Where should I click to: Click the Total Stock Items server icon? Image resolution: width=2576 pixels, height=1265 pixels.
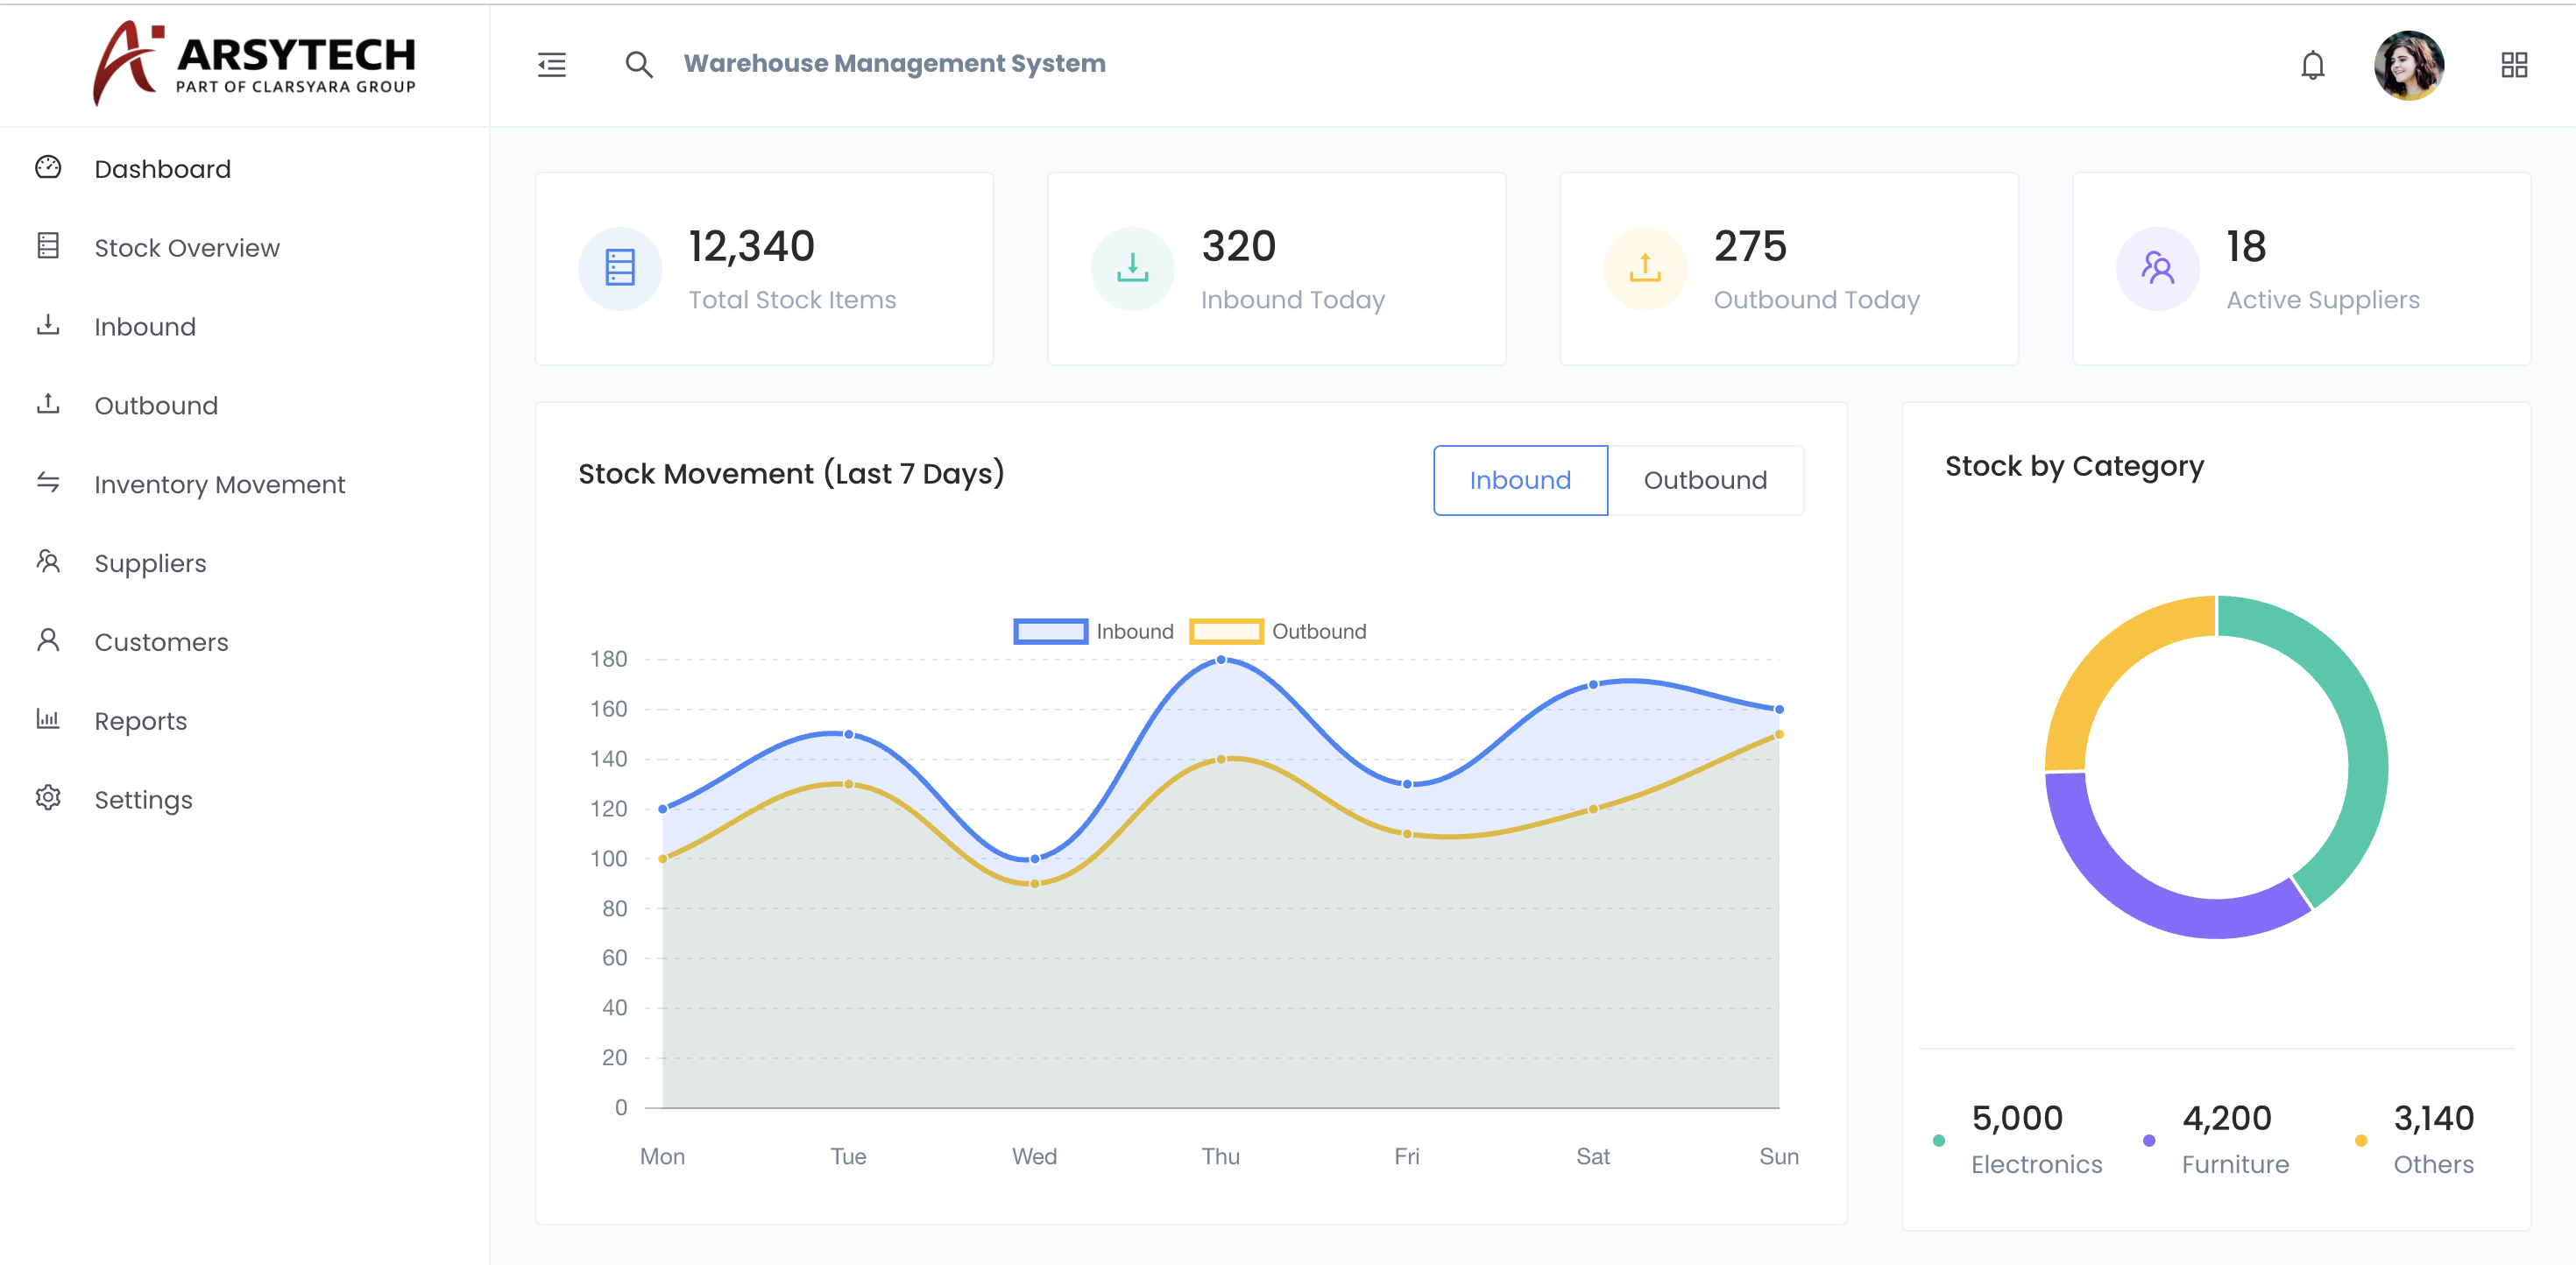pos(620,268)
